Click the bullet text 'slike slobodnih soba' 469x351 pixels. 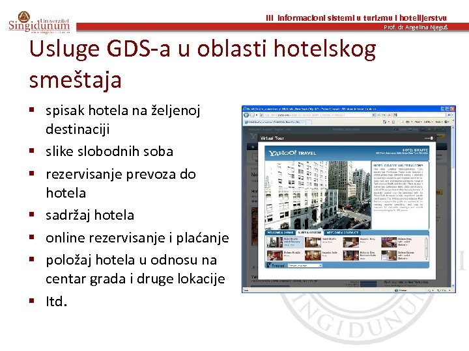pos(109,151)
